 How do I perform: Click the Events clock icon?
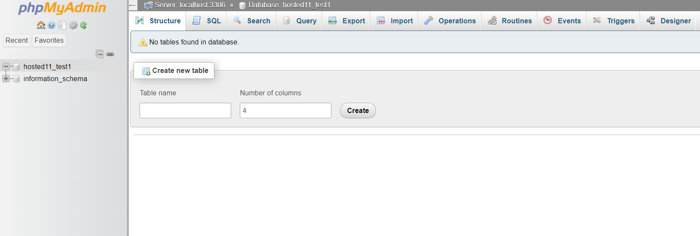pyautogui.click(x=547, y=20)
